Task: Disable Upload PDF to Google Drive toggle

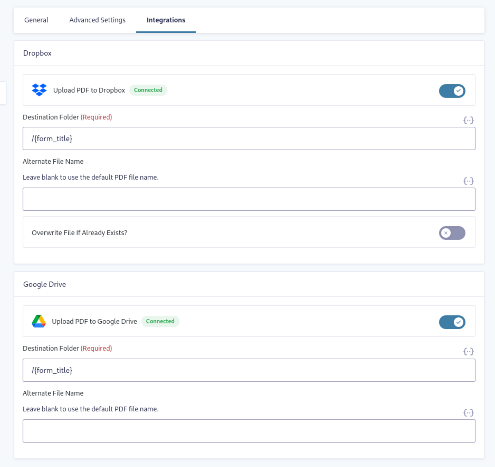Action: click(x=452, y=322)
